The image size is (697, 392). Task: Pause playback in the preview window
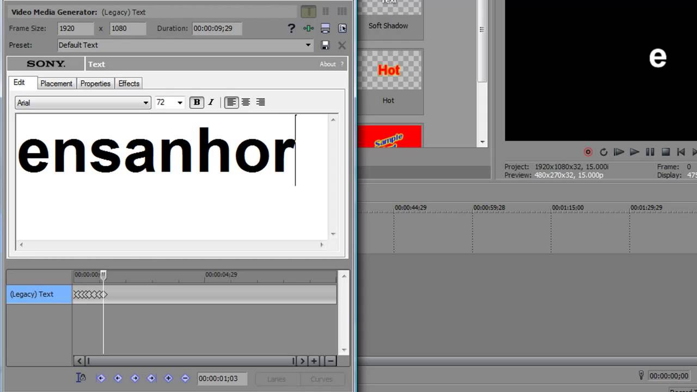click(x=650, y=152)
